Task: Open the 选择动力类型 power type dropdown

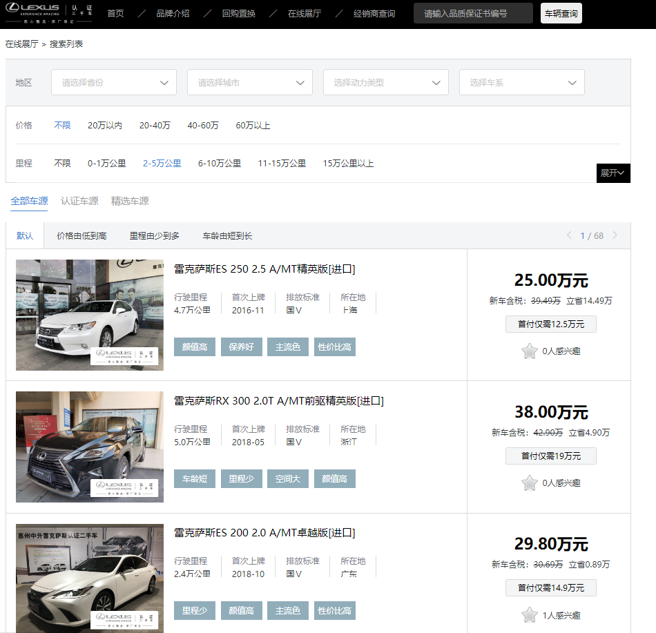Action: click(386, 82)
